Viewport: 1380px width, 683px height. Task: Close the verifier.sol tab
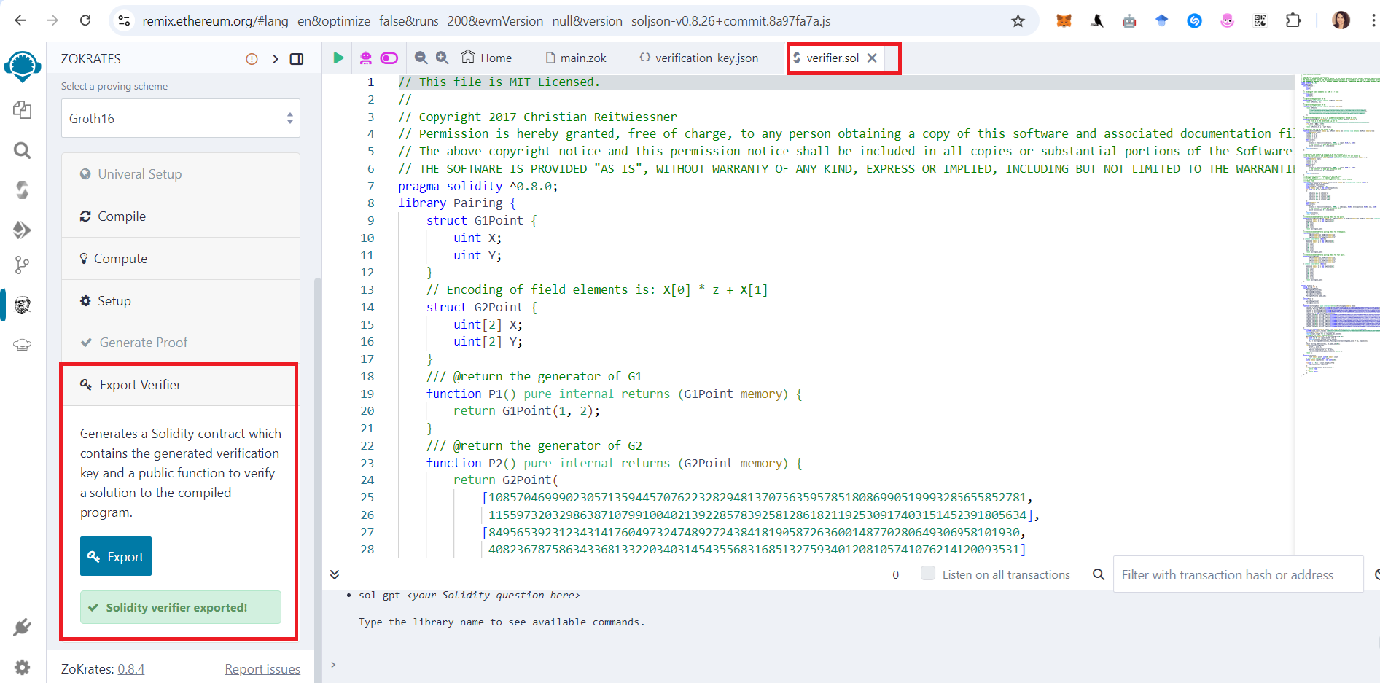tap(872, 58)
